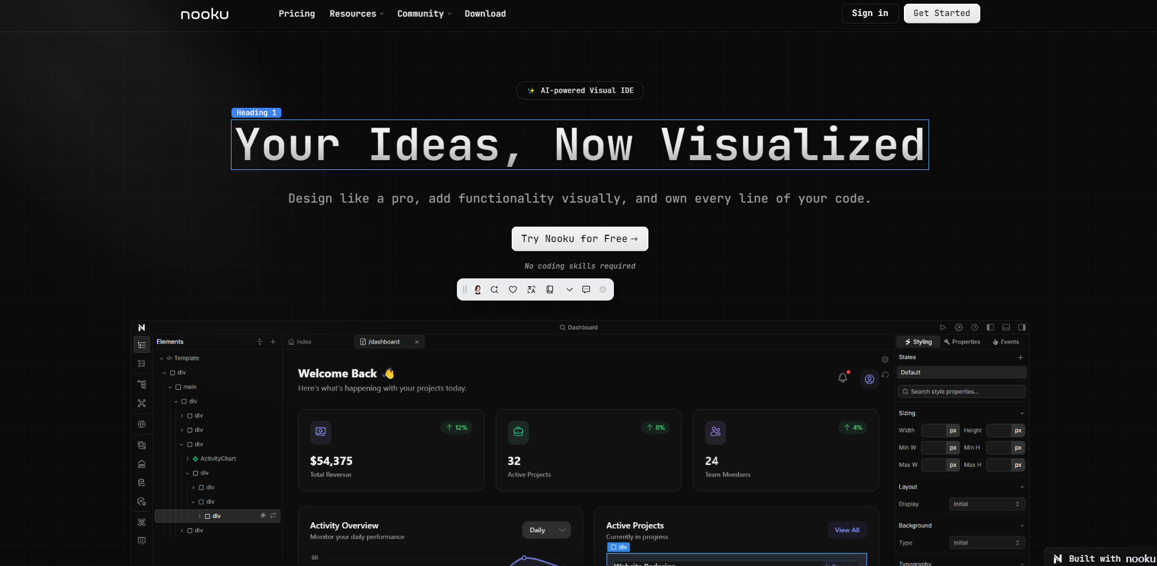1157x566 pixels.
Task: Click the images icon in IDE sidebar
Action: (142, 445)
